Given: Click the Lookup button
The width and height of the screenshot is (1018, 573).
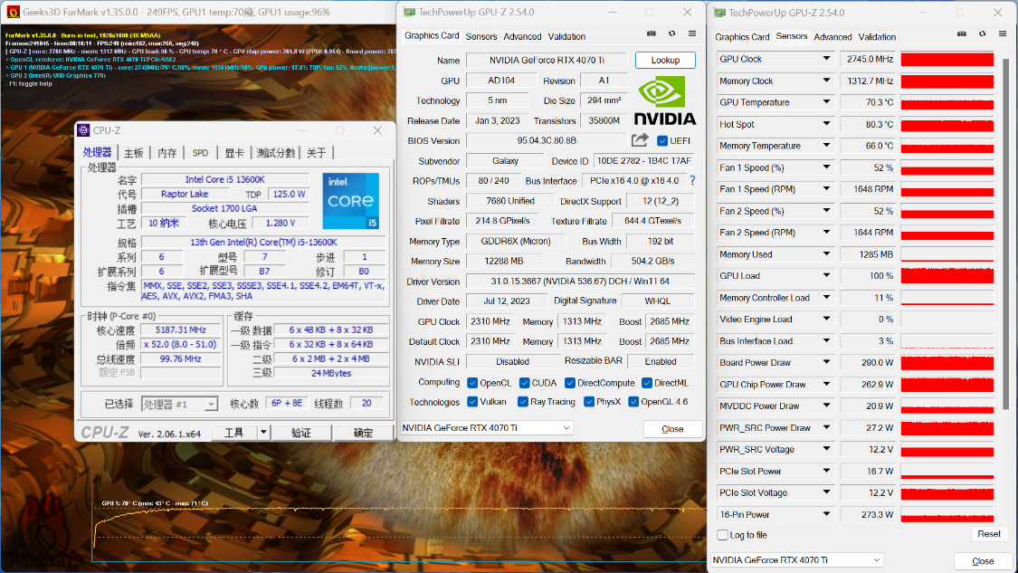Looking at the screenshot, I should point(665,60).
